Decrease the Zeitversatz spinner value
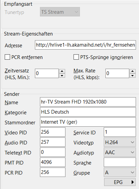Image resolution: width=139 pixels, height=189 pixels. pos(62,76)
